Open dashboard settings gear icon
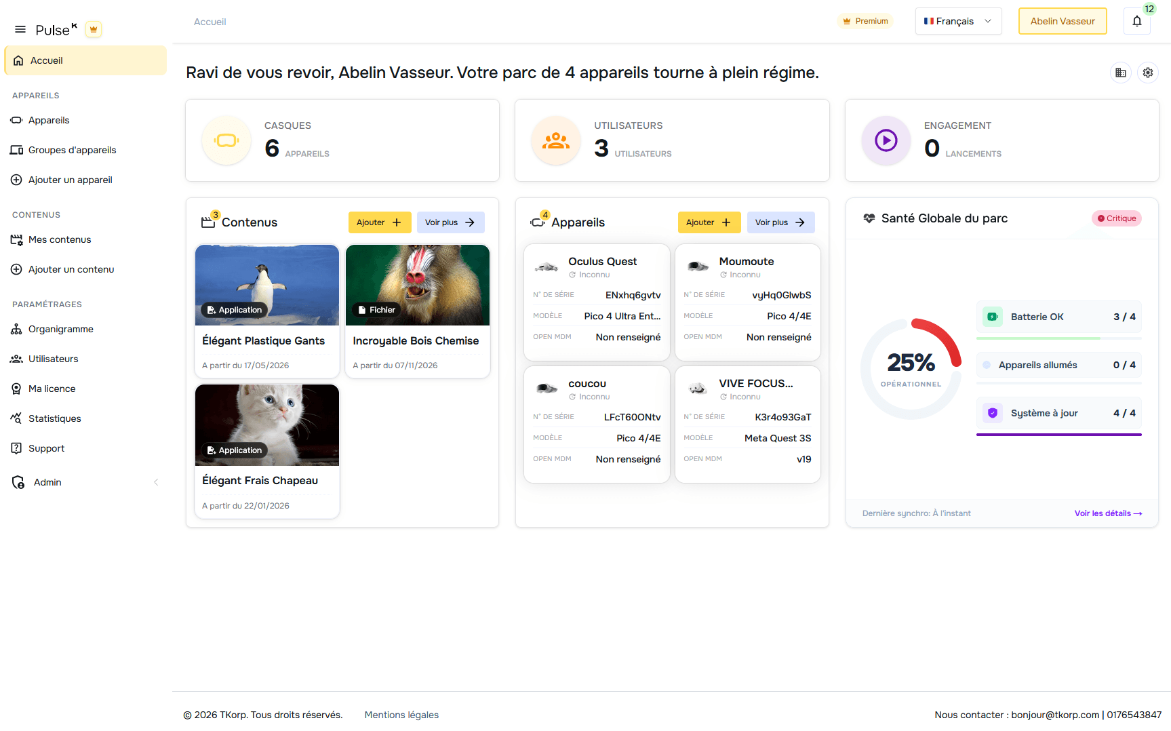This screenshot has width=1171, height=731. (1148, 73)
